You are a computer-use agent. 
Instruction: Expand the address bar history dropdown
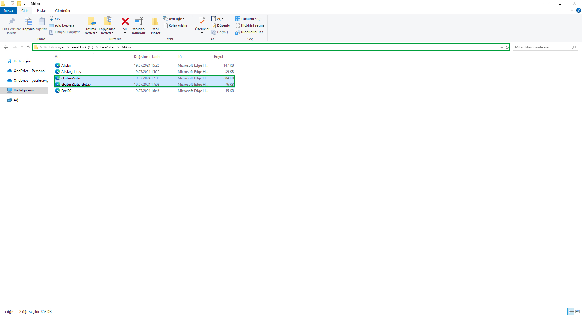click(x=502, y=47)
